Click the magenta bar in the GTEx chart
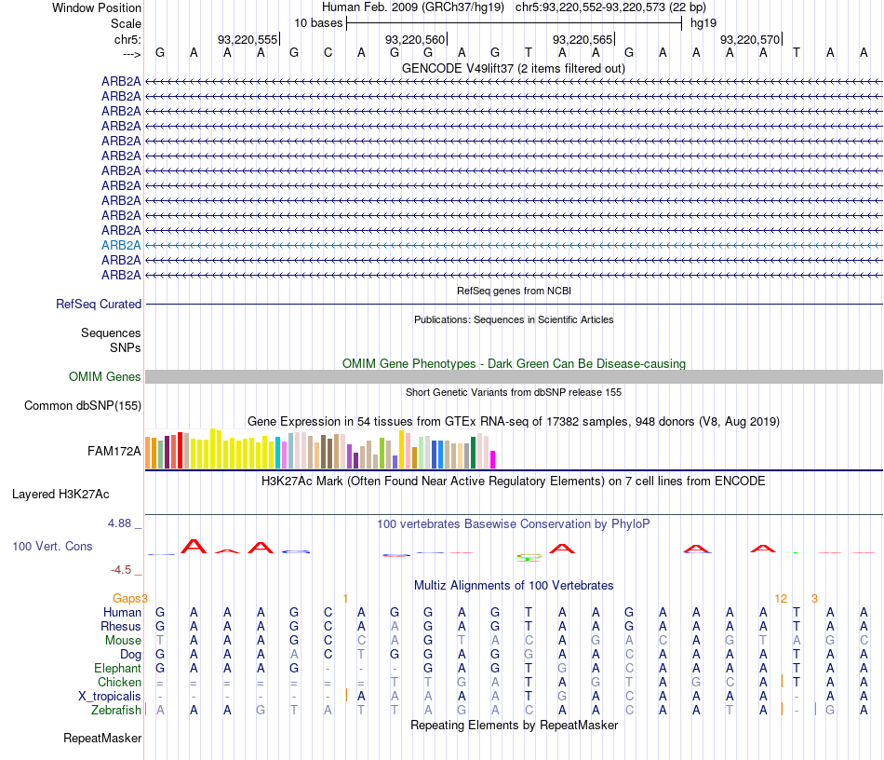This screenshot has width=884, height=760. pos(493,459)
